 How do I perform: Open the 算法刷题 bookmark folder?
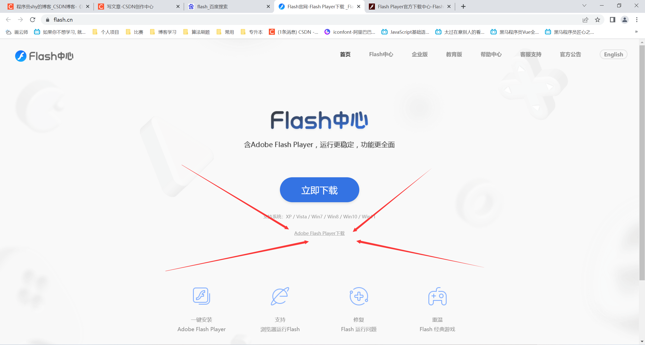[197, 32]
